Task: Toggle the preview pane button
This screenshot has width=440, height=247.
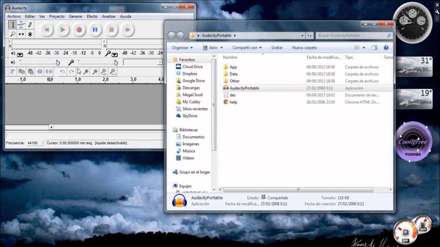Action: click(375, 48)
